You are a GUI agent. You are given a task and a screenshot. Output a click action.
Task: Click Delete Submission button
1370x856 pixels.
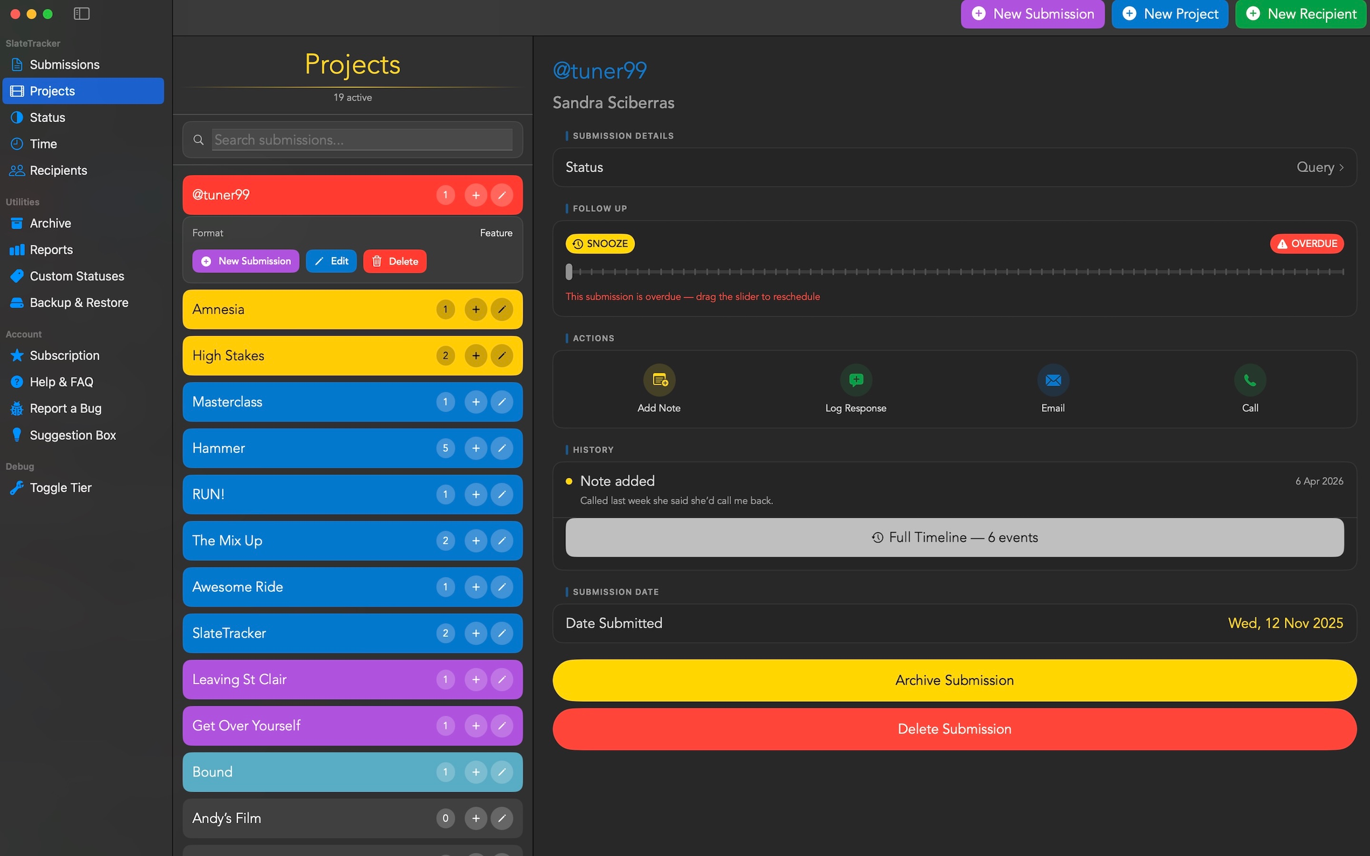pyautogui.click(x=954, y=729)
